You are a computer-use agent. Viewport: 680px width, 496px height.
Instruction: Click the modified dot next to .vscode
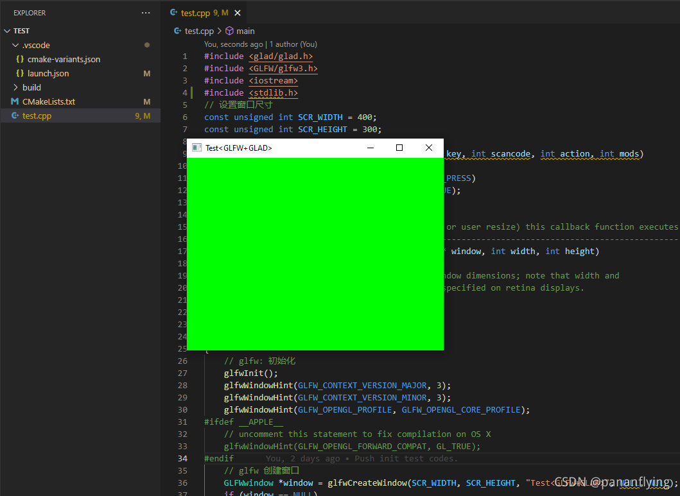[x=147, y=45]
